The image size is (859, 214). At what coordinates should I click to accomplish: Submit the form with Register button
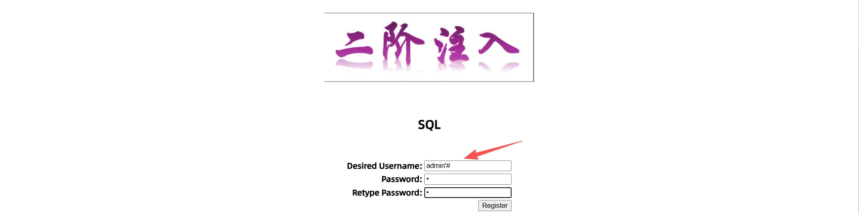(495, 205)
